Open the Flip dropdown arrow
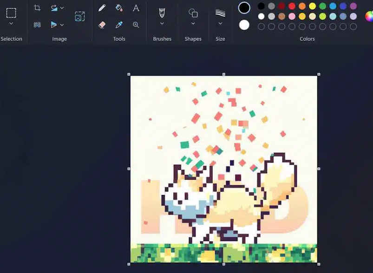 [62, 25]
